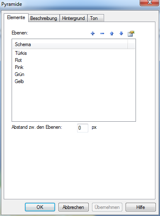
Task: Close the Pyramide dialog window
Action: tap(150, 3)
